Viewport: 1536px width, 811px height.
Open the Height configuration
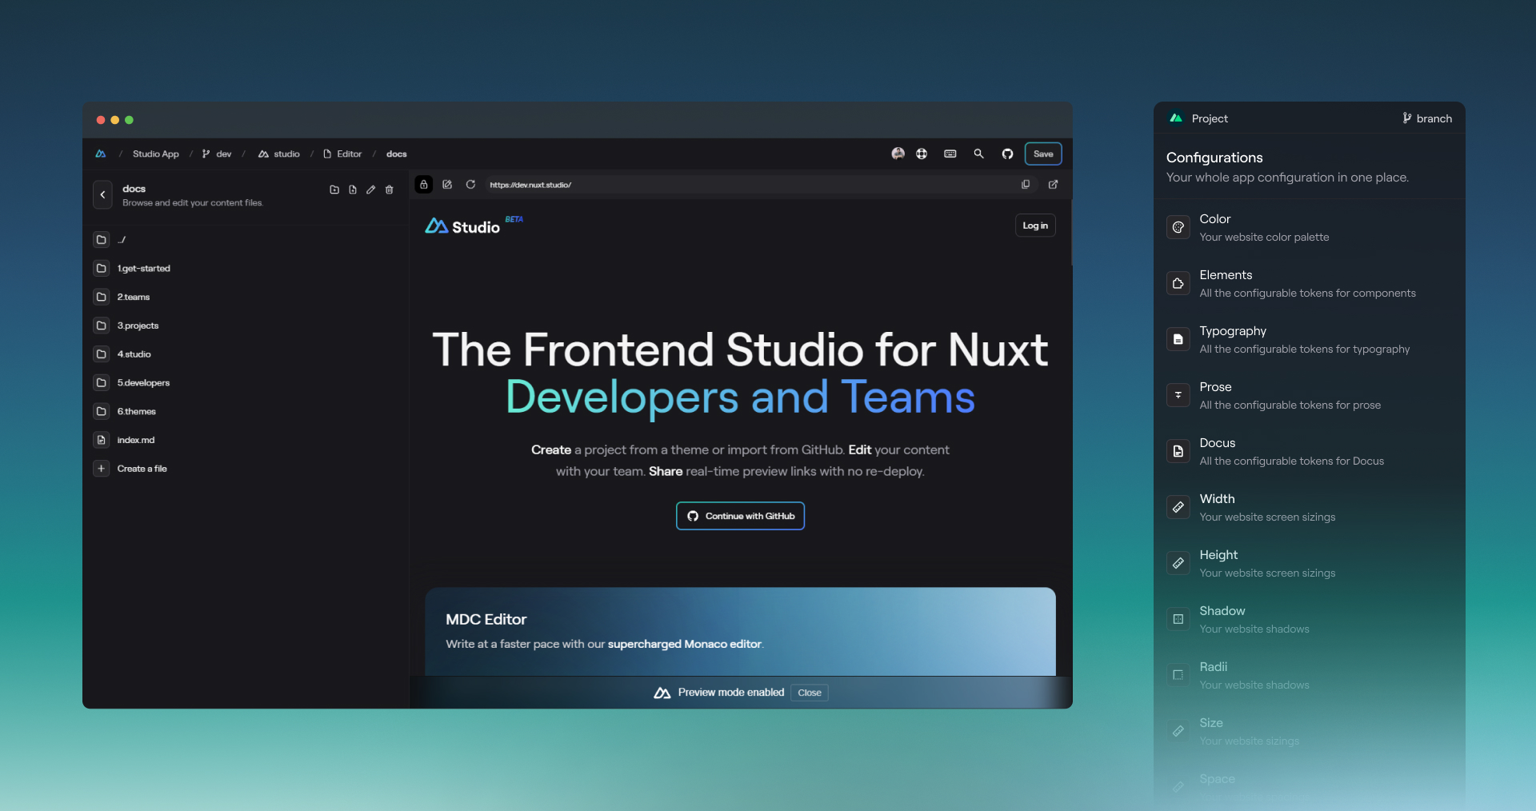[x=1310, y=563]
